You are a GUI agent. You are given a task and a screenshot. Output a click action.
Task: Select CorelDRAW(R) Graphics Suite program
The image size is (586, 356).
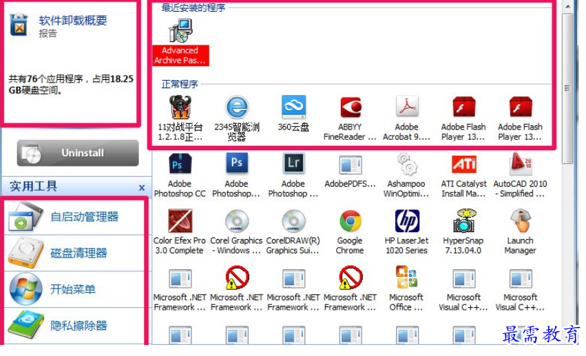coord(293,231)
